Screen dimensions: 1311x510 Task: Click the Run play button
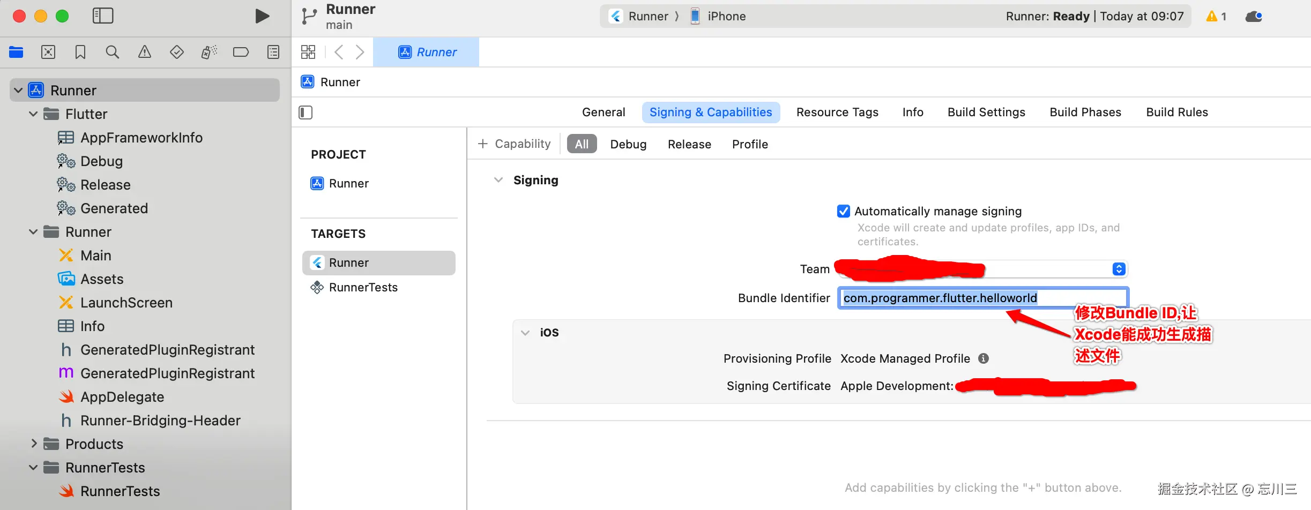click(x=262, y=16)
